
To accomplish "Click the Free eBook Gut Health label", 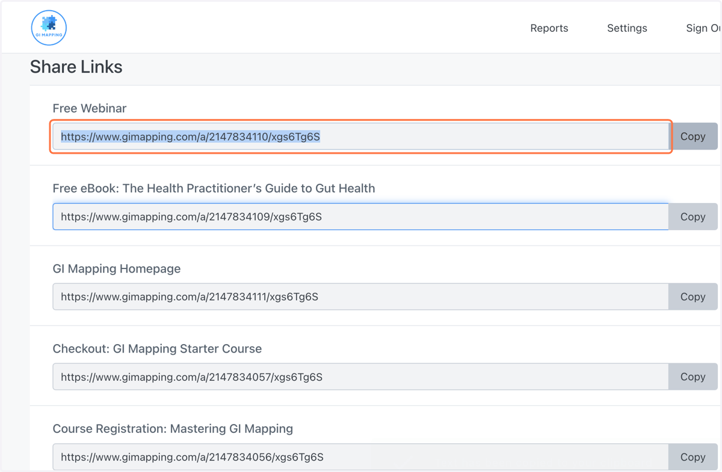I will (x=214, y=189).
